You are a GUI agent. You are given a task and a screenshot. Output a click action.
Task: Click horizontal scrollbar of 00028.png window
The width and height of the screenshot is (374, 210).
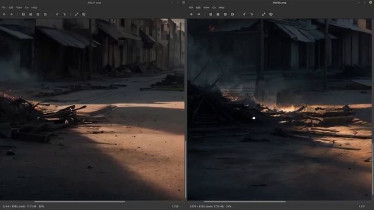(x=245, y=202)
